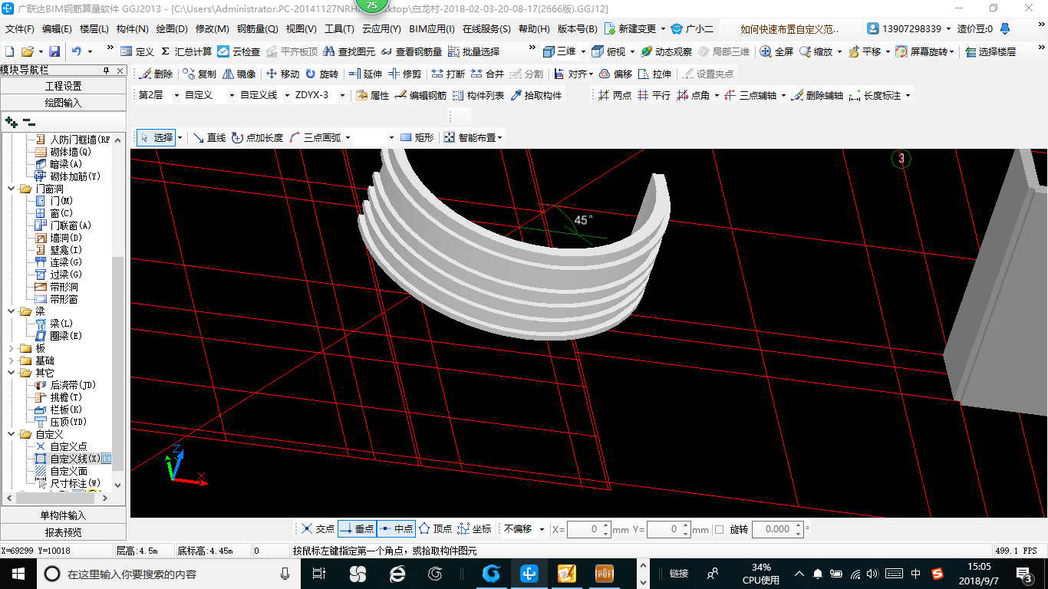The height and width of the screenshot is (589, 1048).
Task: Activate 动态观察 orbit view
Action: coord(666,51)
